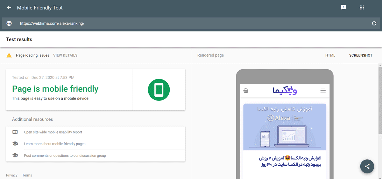Open the Terms link
The height and width of the screenshot is (179, 382).
[x=27, y=175]
